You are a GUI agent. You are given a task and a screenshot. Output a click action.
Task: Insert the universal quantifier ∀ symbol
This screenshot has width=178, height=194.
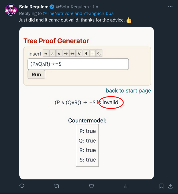79,53
